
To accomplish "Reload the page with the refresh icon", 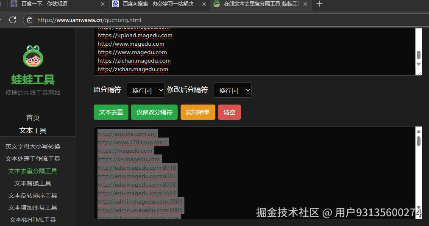I will [x=13, y=20].
